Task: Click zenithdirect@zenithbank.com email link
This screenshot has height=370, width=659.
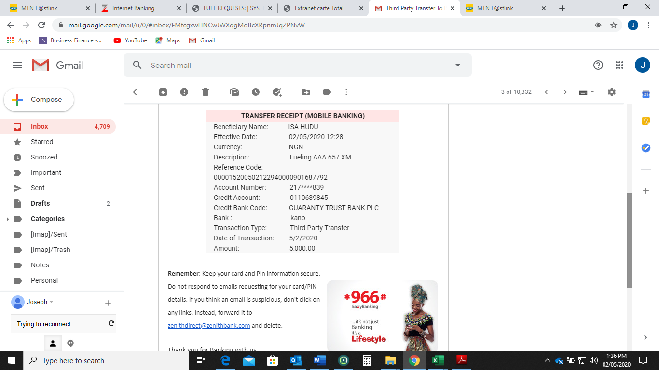Action: point(209,326)
